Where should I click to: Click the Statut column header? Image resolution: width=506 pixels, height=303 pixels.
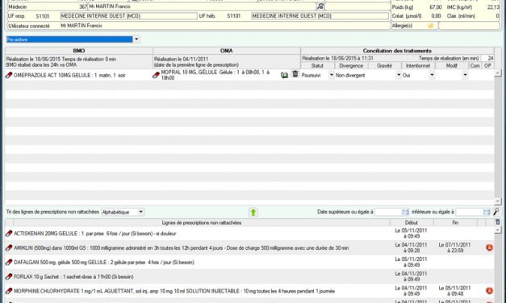tap(317, 66)
